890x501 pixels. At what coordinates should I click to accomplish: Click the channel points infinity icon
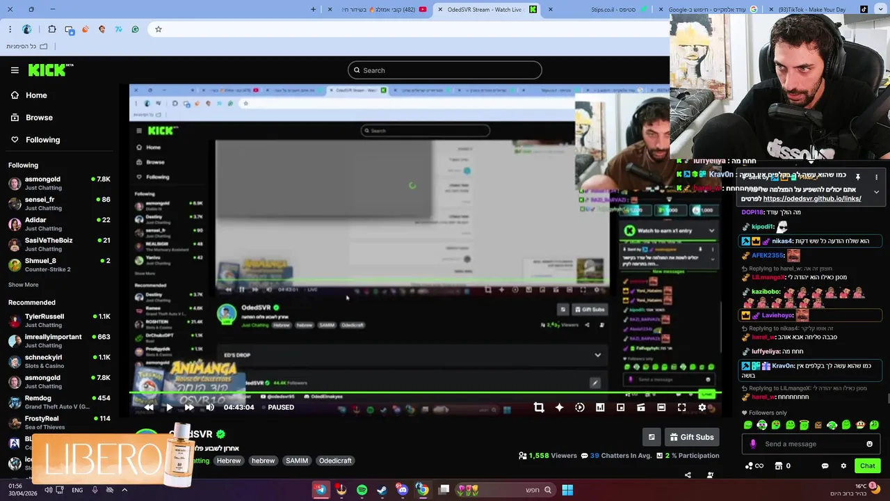(754, 466)
